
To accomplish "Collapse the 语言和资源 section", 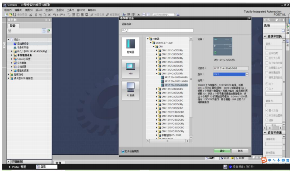I will pos(265,132).
